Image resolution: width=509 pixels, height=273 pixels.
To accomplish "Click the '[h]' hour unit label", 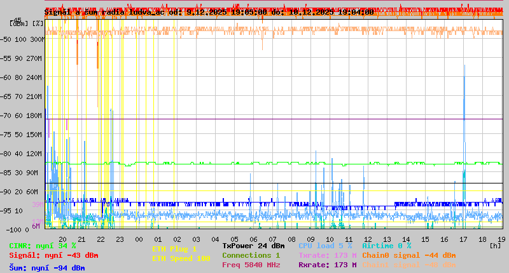I will [496, 246].
